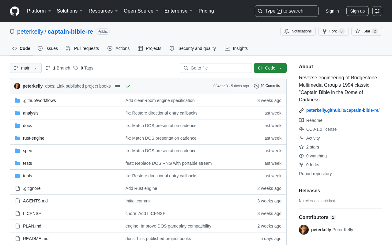
Task: Open the README.md file
Action: pos(36,239)
